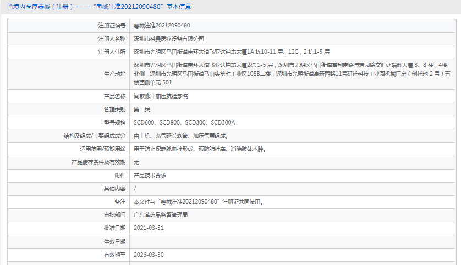Click the label 管理类别

[x=114, y=110]
